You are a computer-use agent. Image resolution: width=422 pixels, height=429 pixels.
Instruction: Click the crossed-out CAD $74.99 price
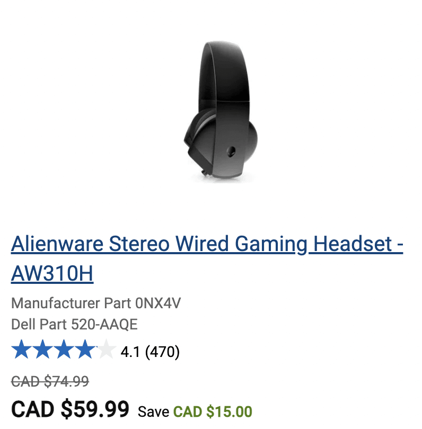point(50,381)
